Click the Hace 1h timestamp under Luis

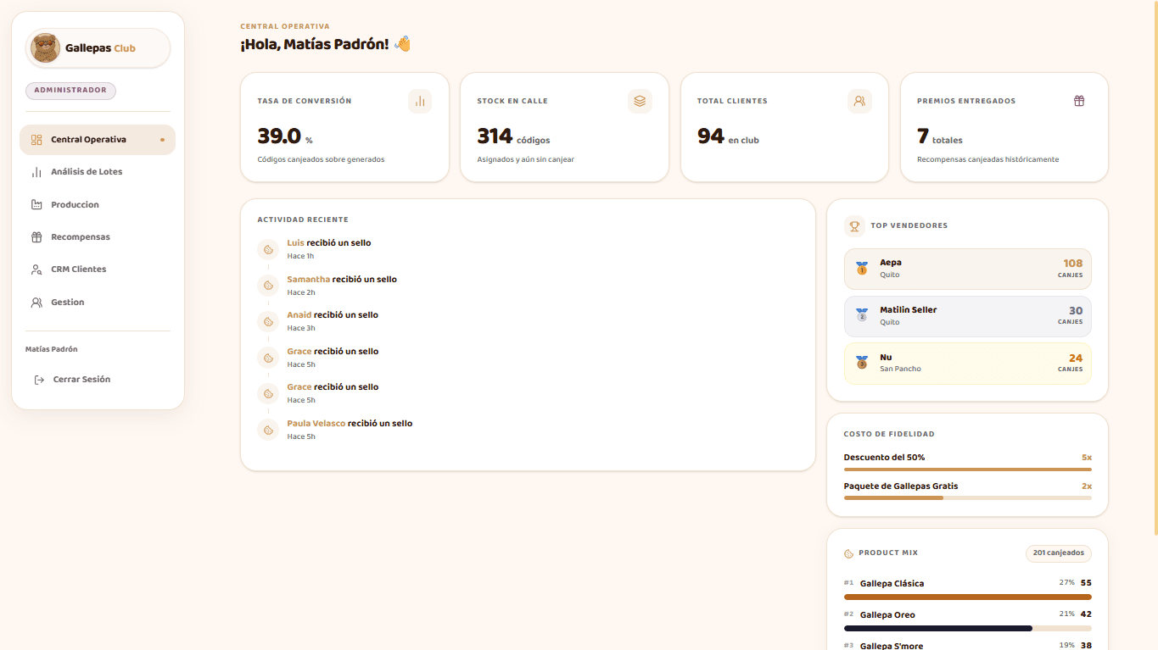300,256
